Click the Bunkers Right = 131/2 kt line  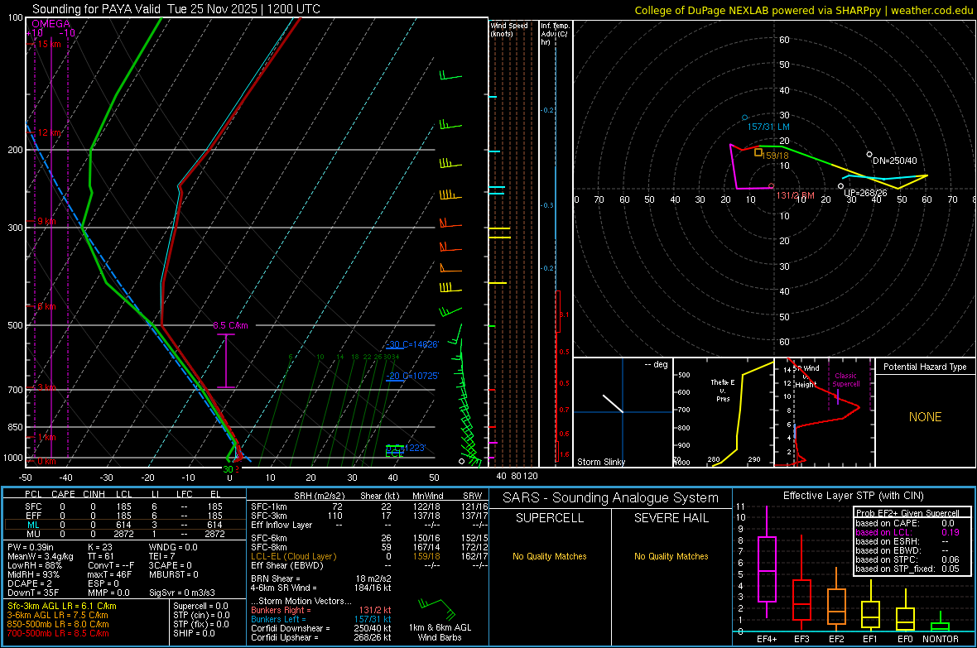(x=321, y=610)
